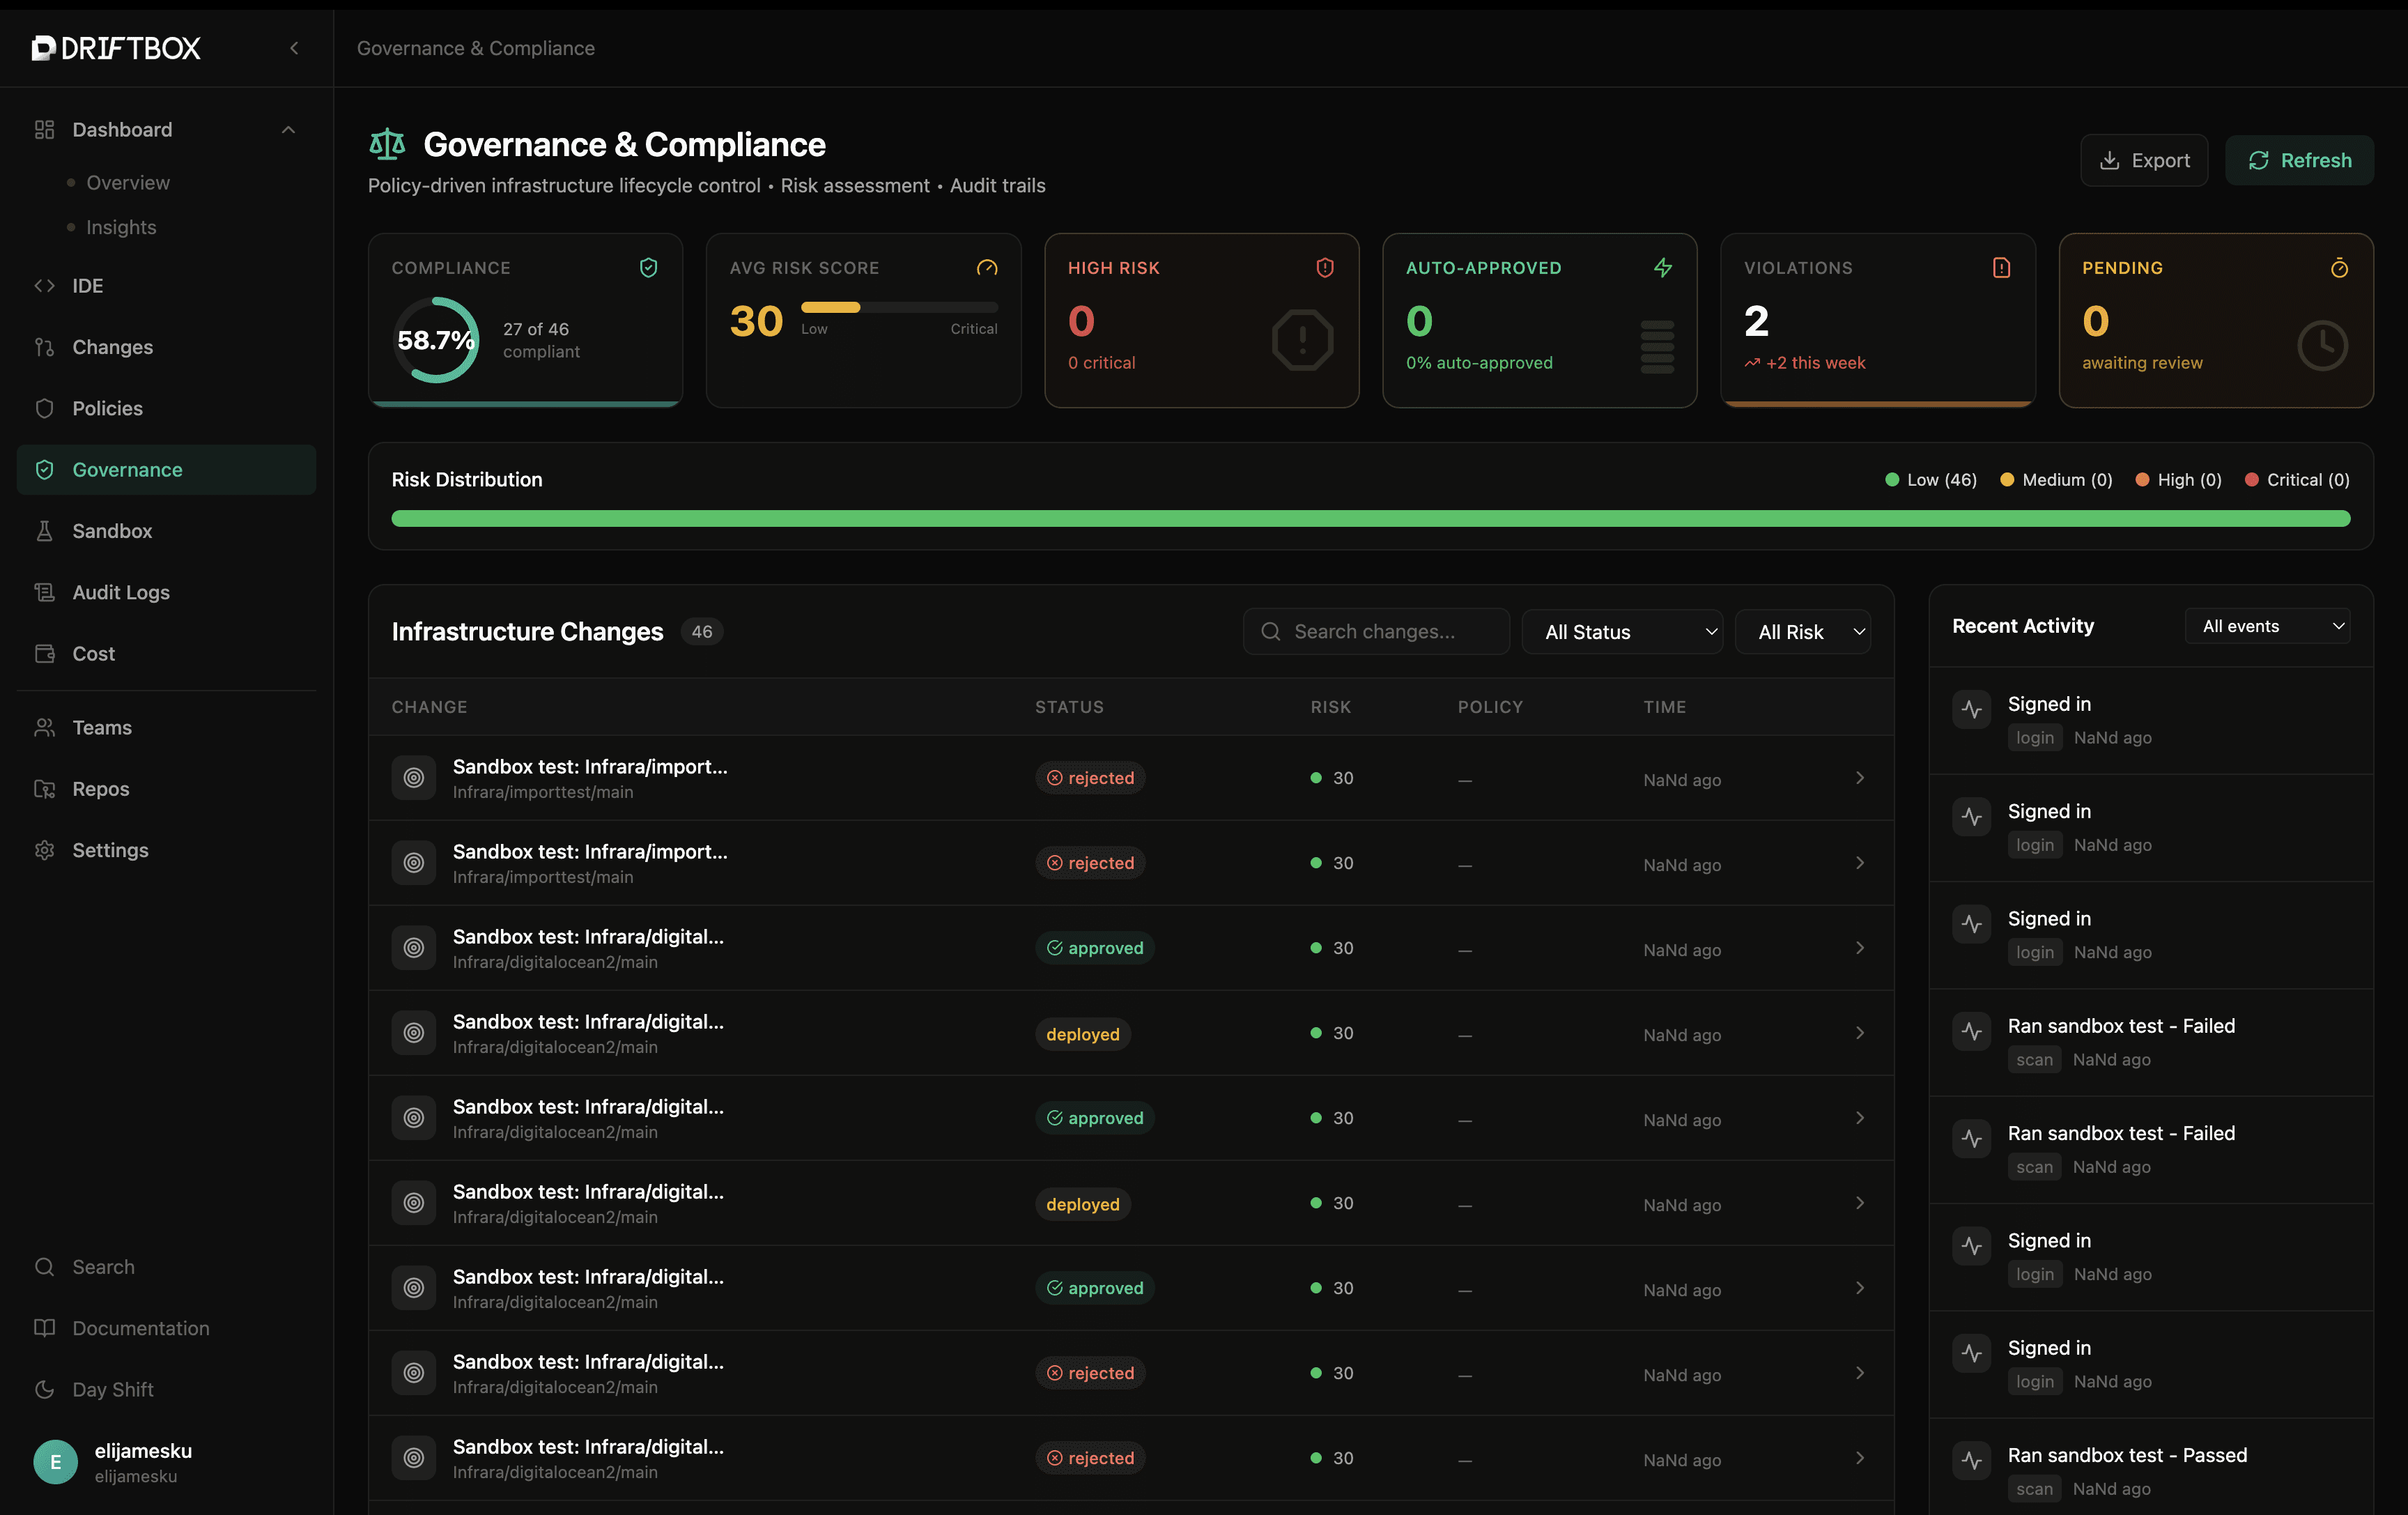Click the Driftbox logo
2408x1515 pixels.
coord(116,48)
